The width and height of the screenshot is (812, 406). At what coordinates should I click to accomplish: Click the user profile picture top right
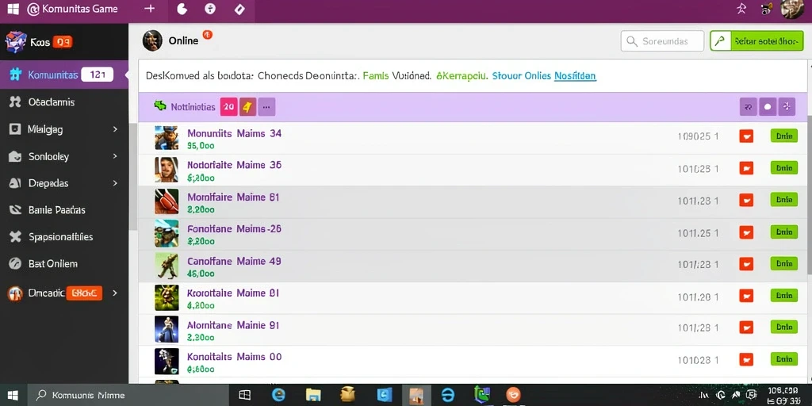pos(792,9)
